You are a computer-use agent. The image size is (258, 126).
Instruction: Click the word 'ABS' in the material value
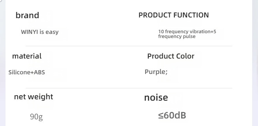(x=39, y=72)
